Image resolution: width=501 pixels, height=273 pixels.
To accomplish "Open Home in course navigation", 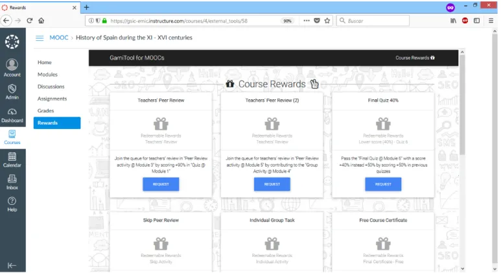I will point(45,62).
